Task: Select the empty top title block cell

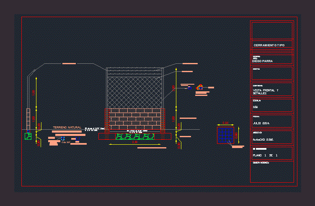Action: 271,31
